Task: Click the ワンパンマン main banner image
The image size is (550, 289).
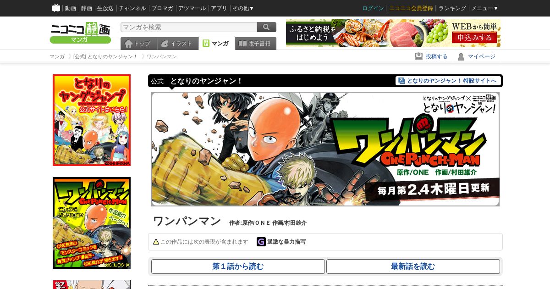Action: [x=325, y=149]
